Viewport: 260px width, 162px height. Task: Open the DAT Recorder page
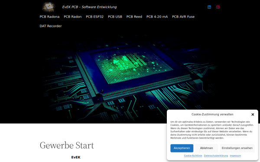point(51,26)
